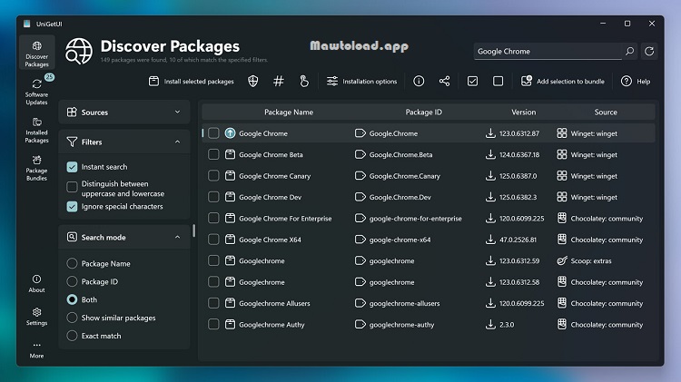Check the Google Chrome Beta checkbox
The height and width of the screenshot is (382, 681).
click(213, 154)
